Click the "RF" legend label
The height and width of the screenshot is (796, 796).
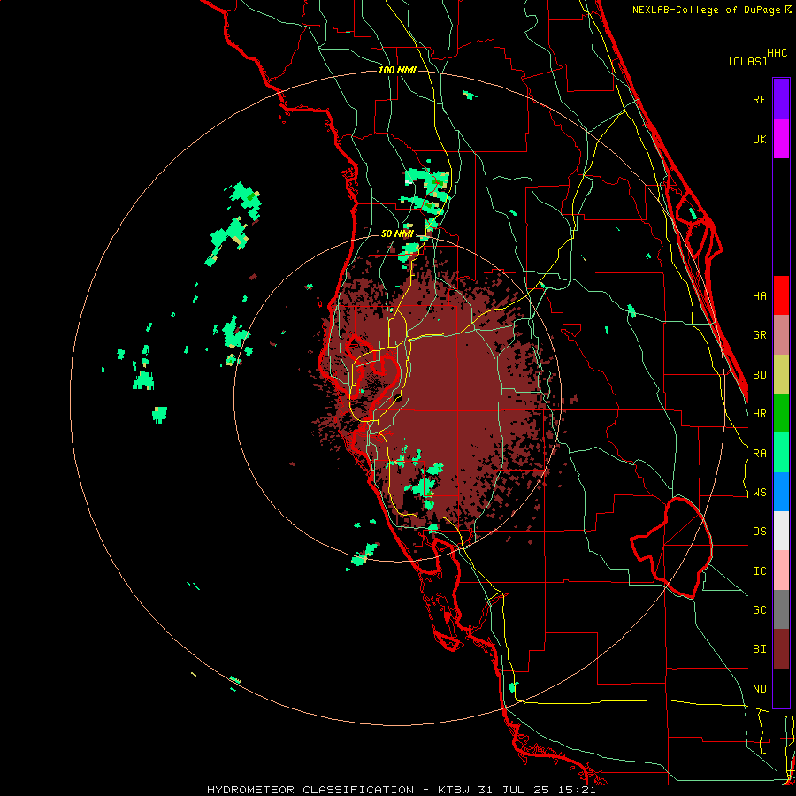pos(760,99)
